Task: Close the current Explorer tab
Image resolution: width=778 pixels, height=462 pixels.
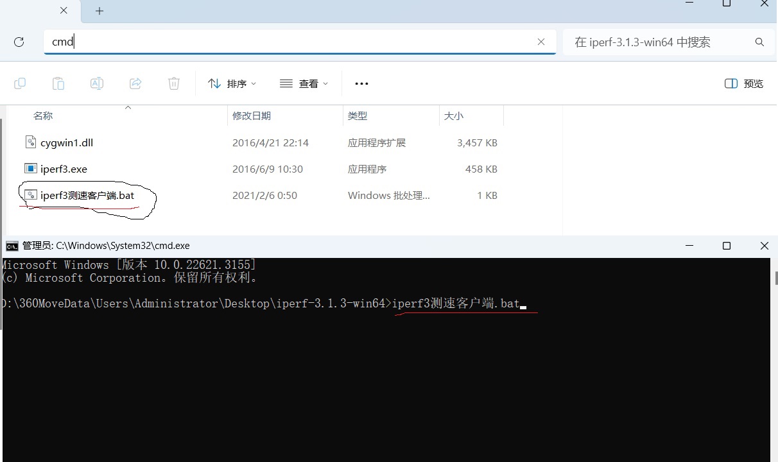Action: coord(64,11)
